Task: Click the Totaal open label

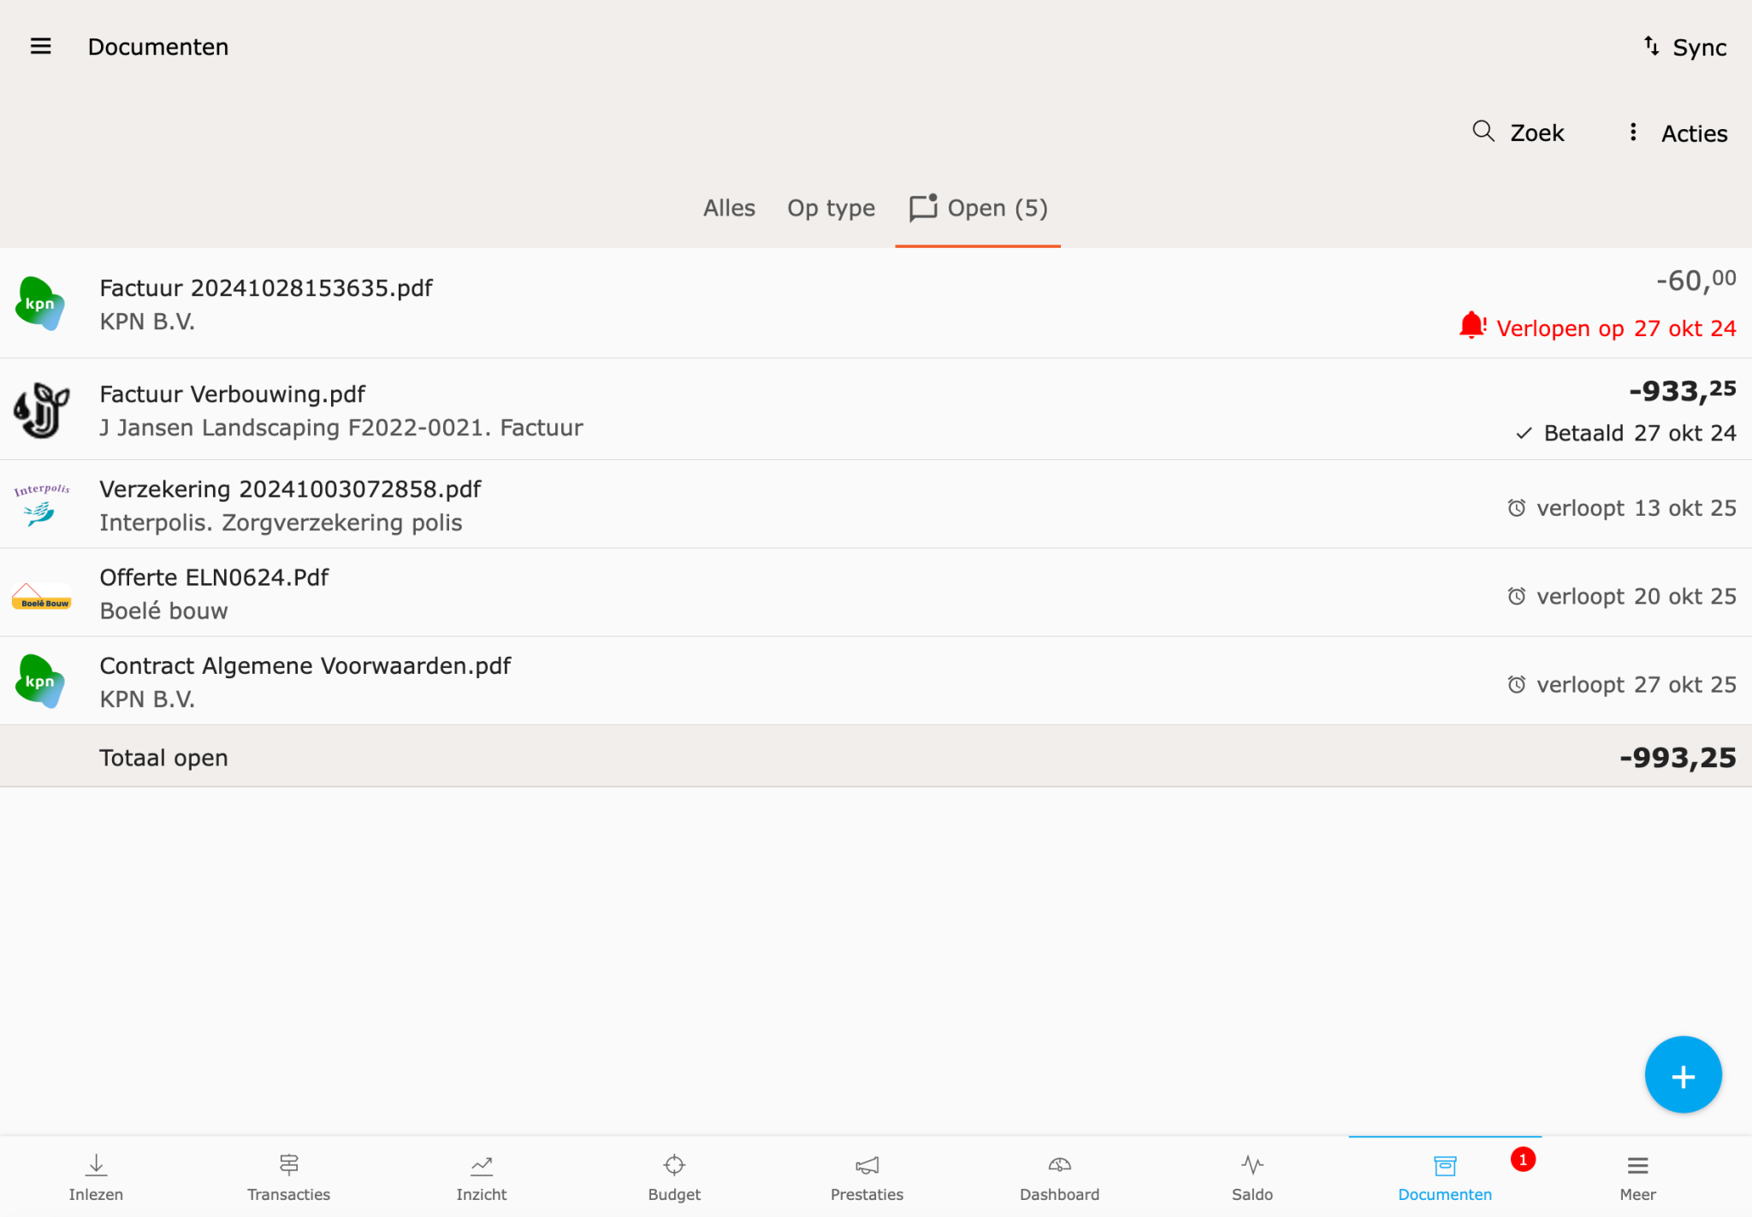Action: point(163,758)
